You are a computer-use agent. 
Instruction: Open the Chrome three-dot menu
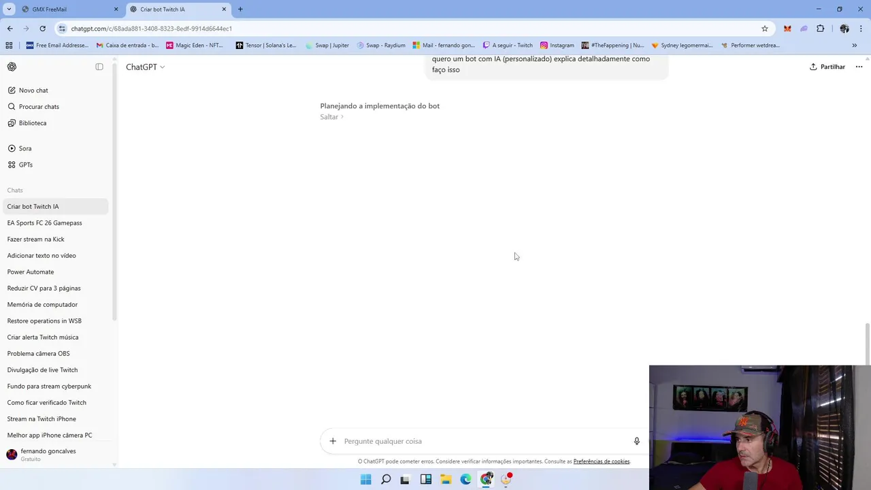click(861, 29)
